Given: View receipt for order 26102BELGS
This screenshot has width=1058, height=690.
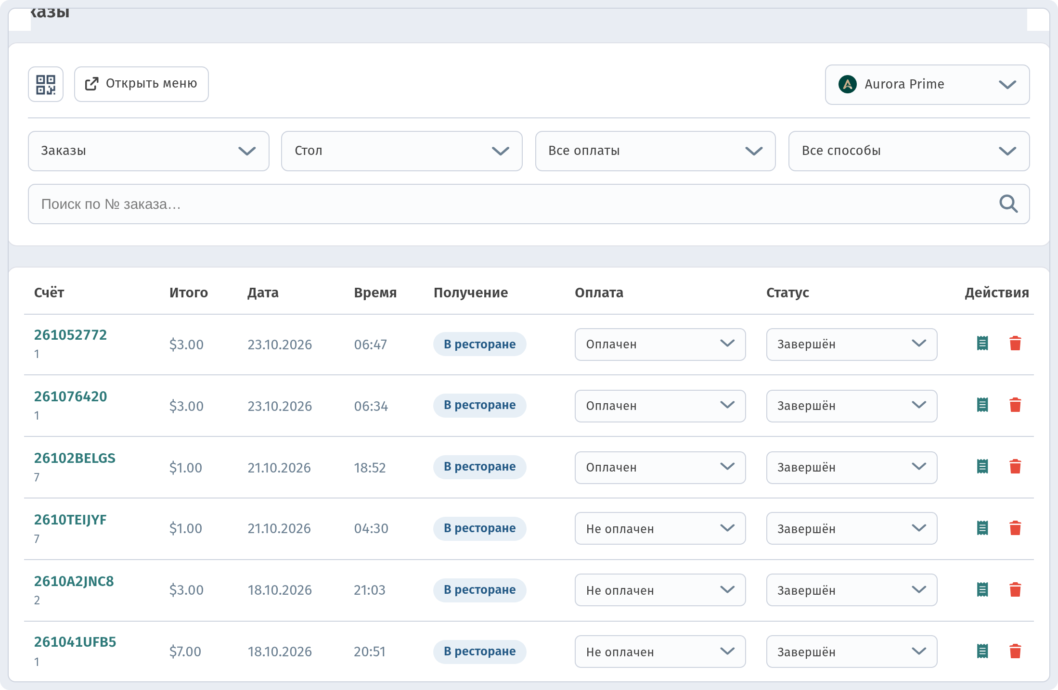Looking at the screenshot, I should [982, 467].
